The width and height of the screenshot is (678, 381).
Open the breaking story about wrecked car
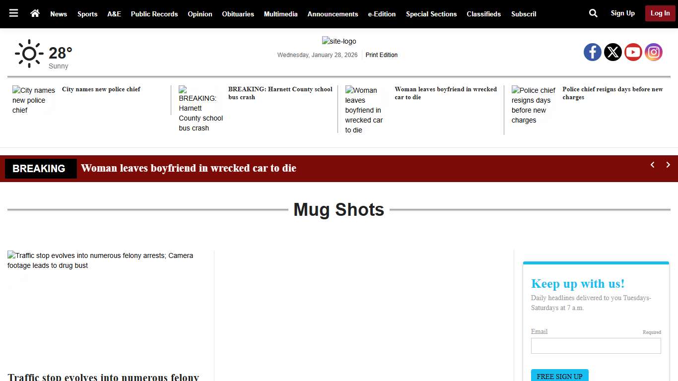[x=189, y=168]
